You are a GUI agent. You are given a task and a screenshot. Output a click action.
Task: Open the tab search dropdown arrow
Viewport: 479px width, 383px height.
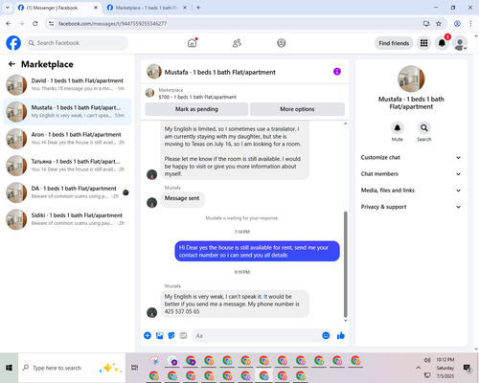click(8, 8)
